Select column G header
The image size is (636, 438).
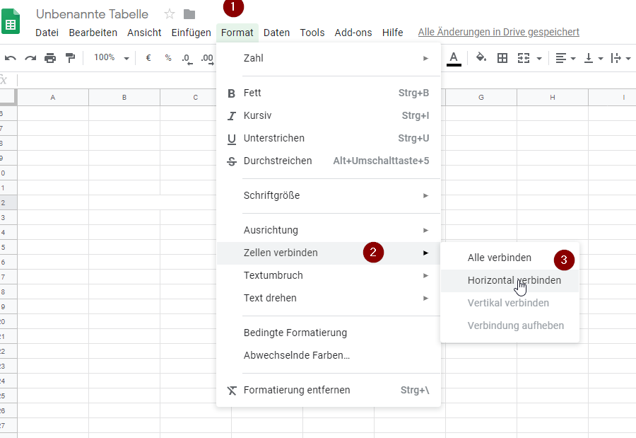click(481, 98)
